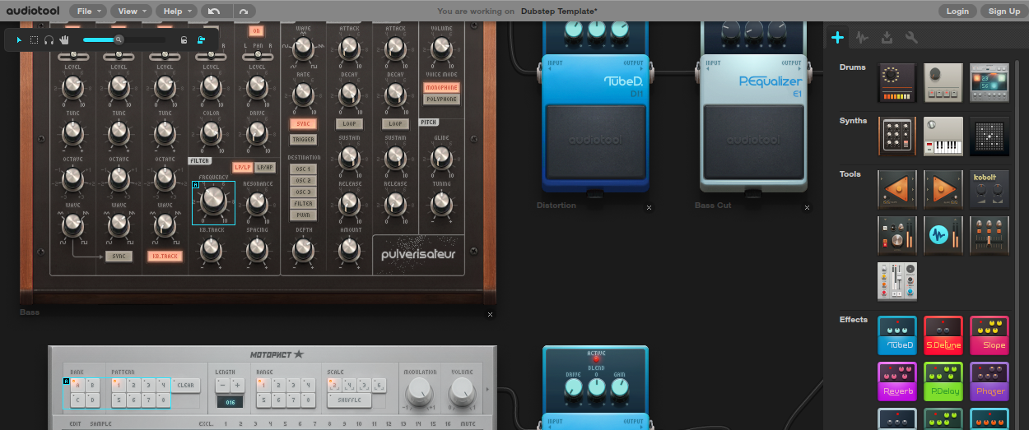Viewport: 1029px width, 430px height.
Task: Add the P.Delay green effect pedal
Action: (943, 381)
